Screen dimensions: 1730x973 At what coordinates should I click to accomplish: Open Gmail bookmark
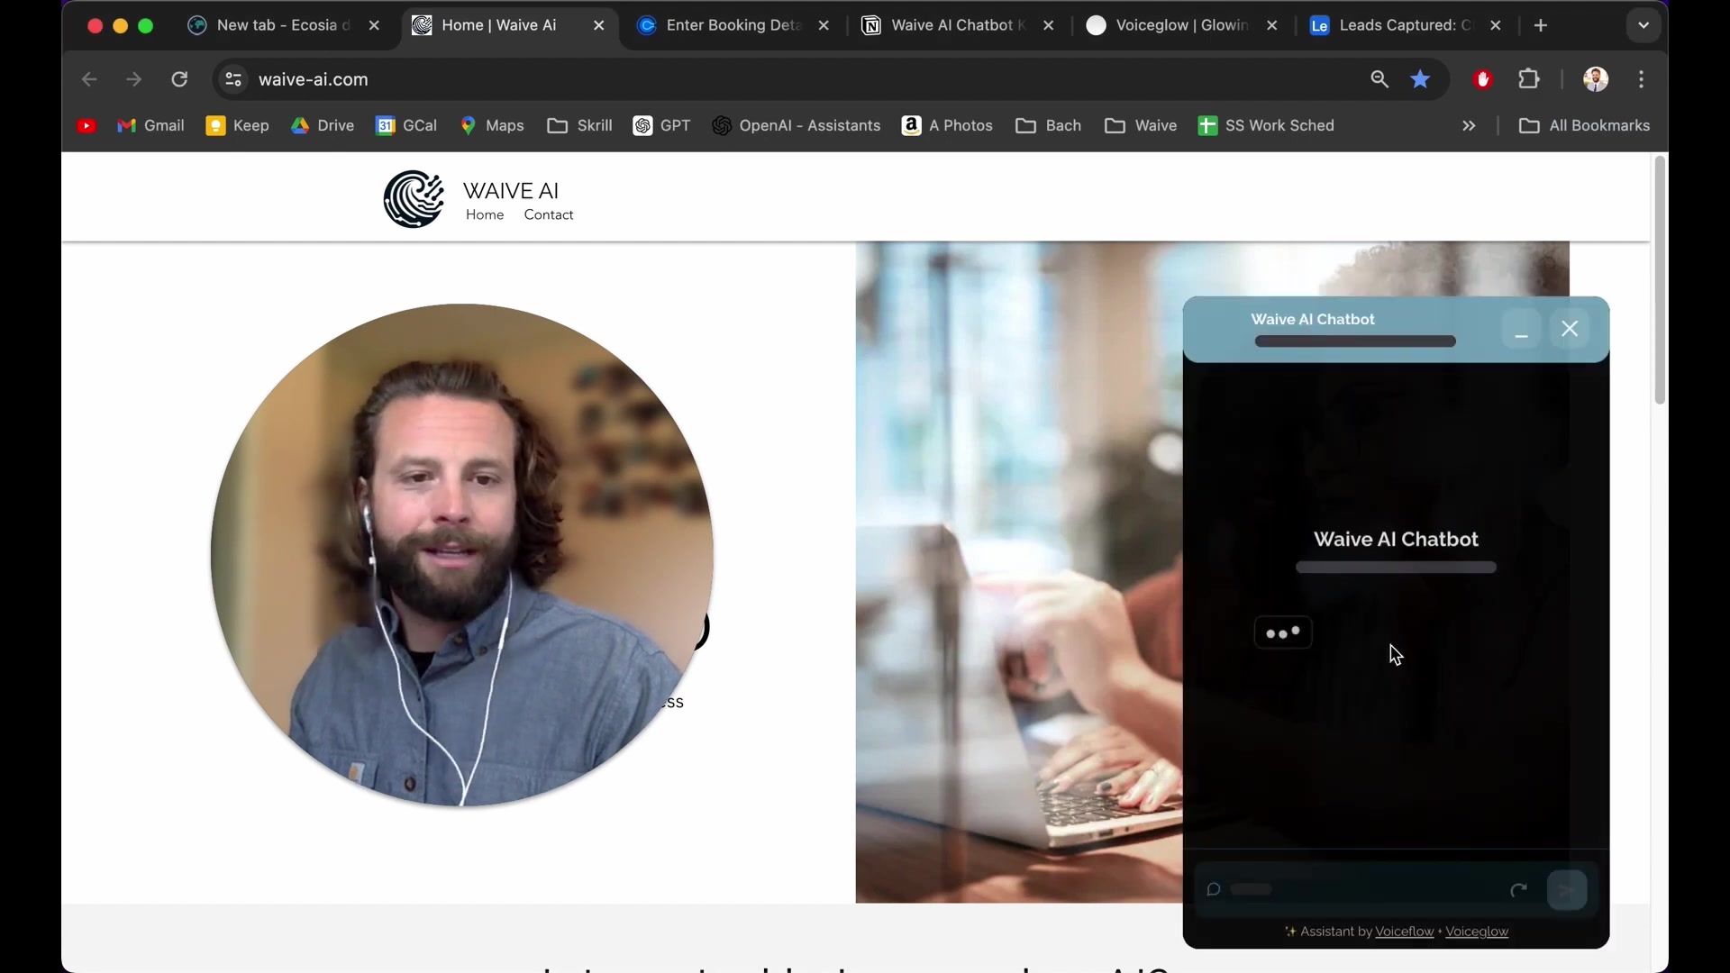pyautogui.click(x=150, y=126)
